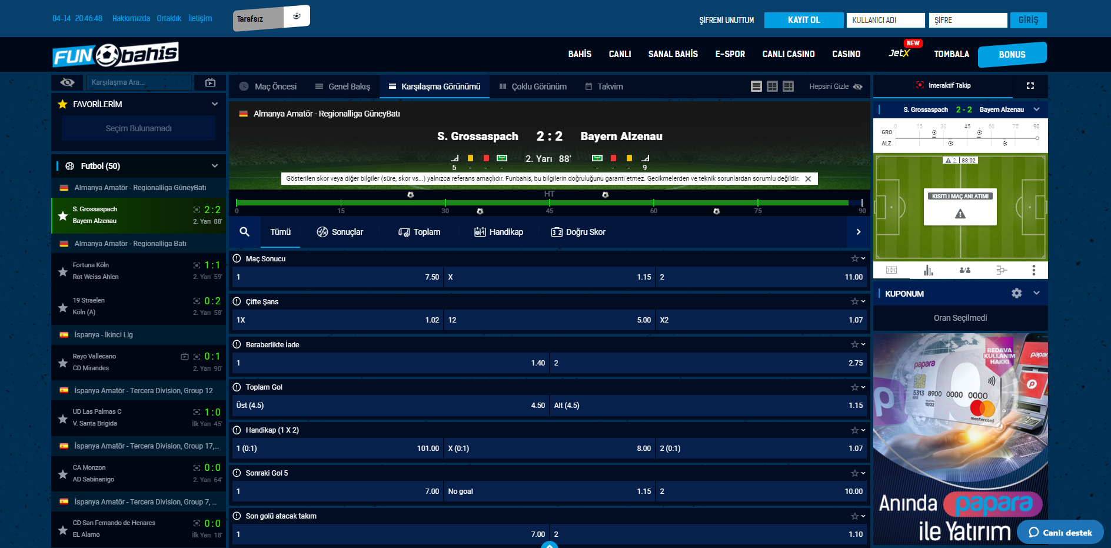The image size is (1111, 548).
Task: Open the coupon settings gear icon
Action: [1016, 293]
